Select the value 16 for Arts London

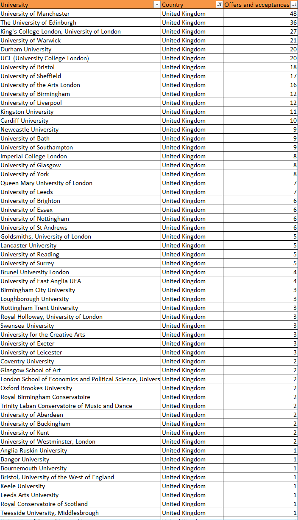(x=260, y=85)
